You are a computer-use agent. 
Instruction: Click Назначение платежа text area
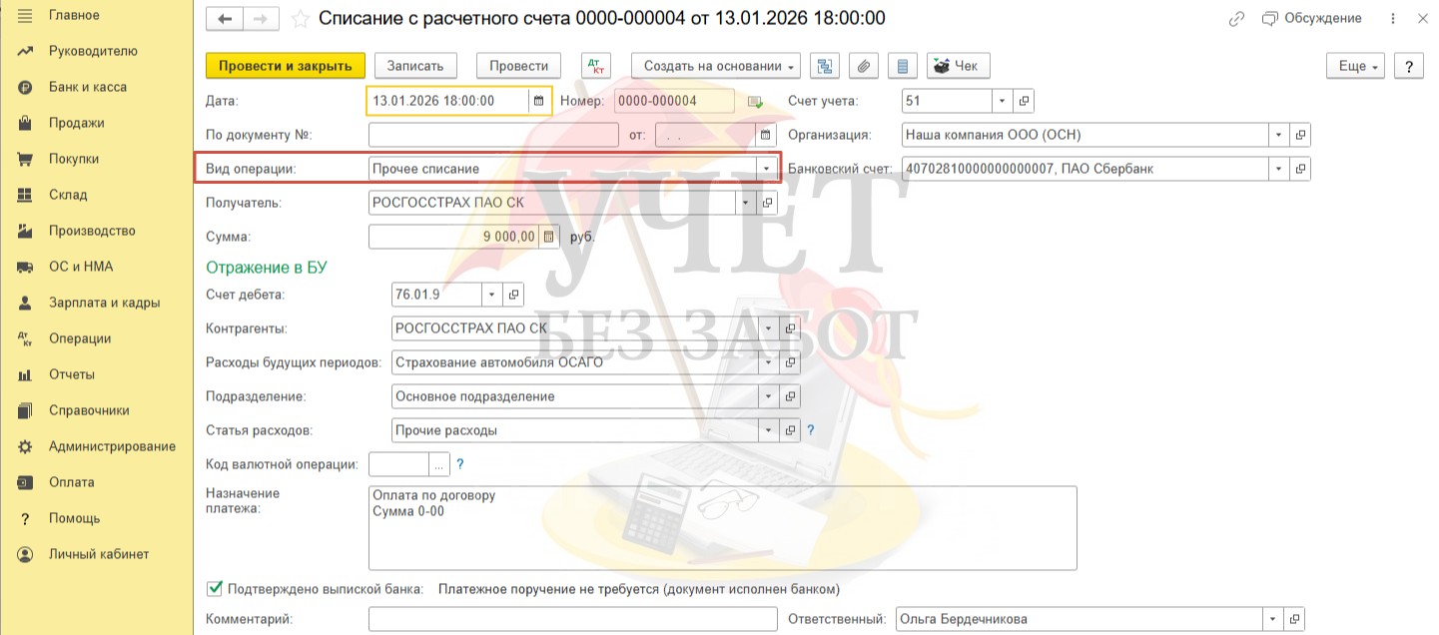pos(723,528)
